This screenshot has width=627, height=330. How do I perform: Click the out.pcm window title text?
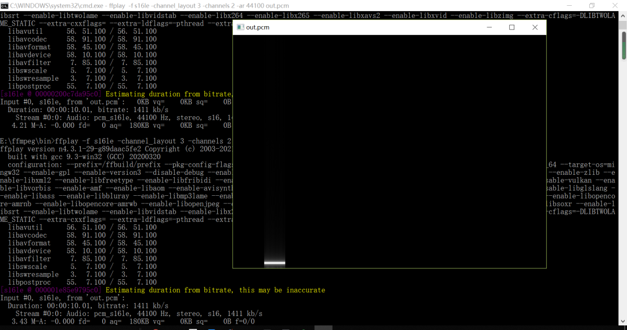pyautogui.click(x=258, y=27)
